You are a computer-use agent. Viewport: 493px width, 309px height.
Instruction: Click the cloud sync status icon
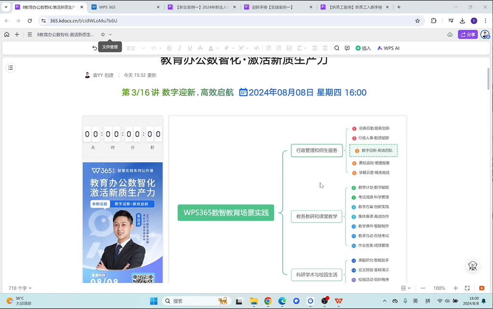[x=450, y=35]
